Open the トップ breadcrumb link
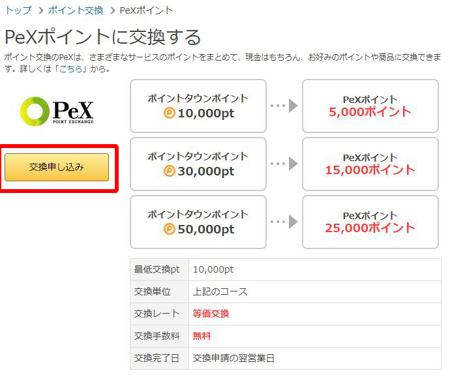The image size is (452, 388). click(x=18, y=10)
